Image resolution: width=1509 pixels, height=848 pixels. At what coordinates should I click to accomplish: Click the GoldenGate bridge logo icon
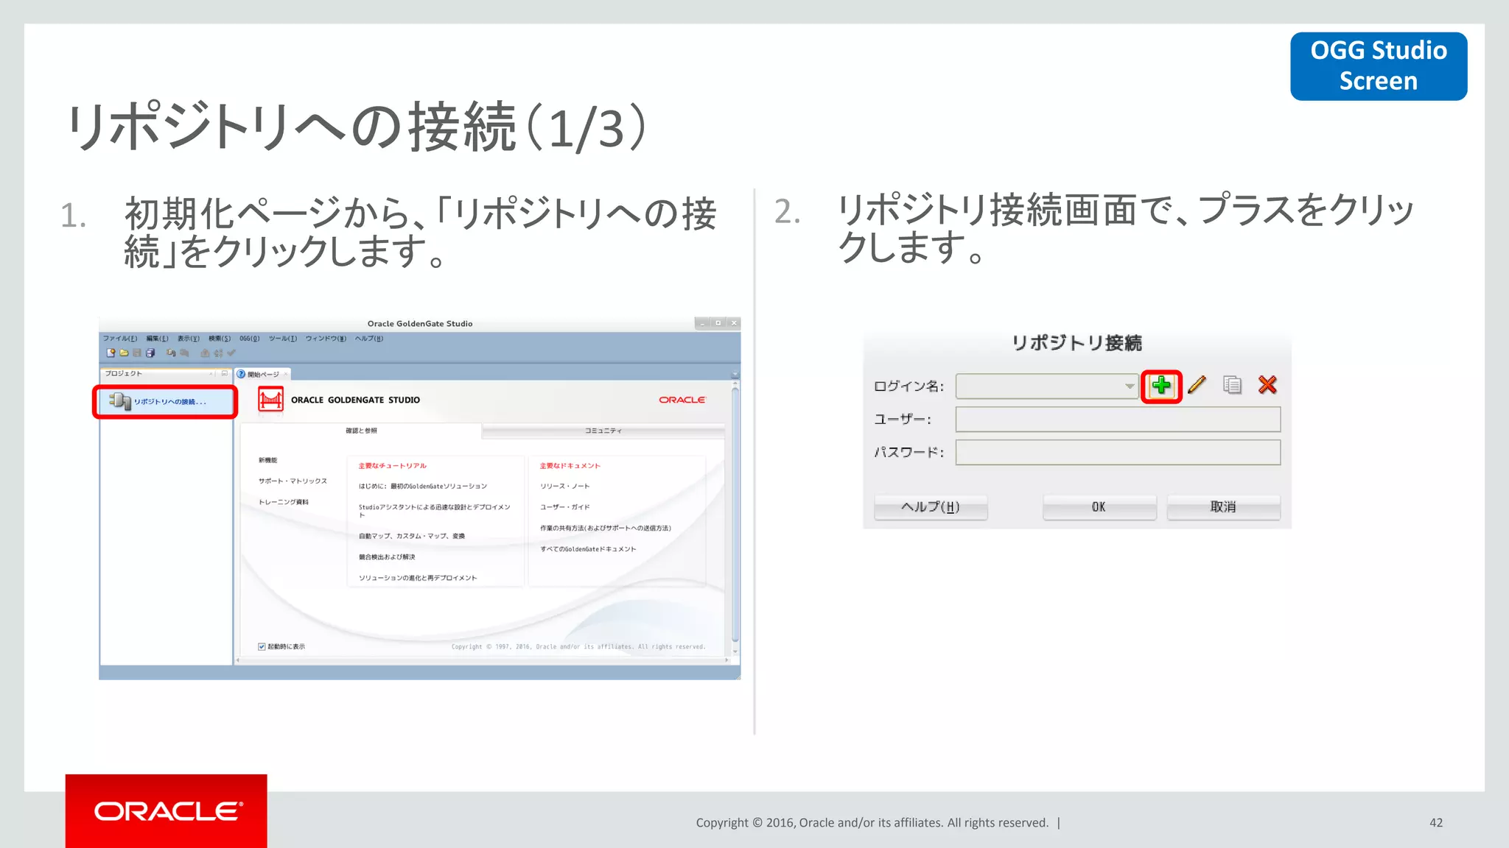(x=270, y=400)
